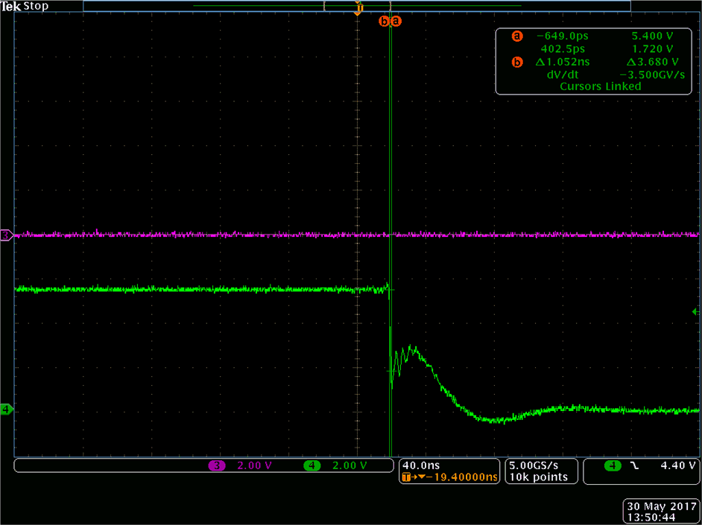The width and height of the screenshot is (702, 525).
Task: Click the orange trigger delay icon near -19.40000ns
Action: (409, 478)
